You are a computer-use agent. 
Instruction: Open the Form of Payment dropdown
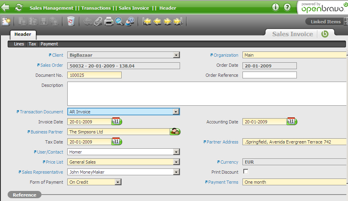(x=118, y=182)
